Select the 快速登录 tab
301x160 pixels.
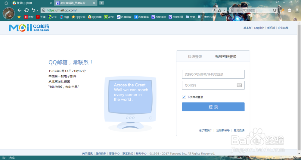tap(195, 57)
